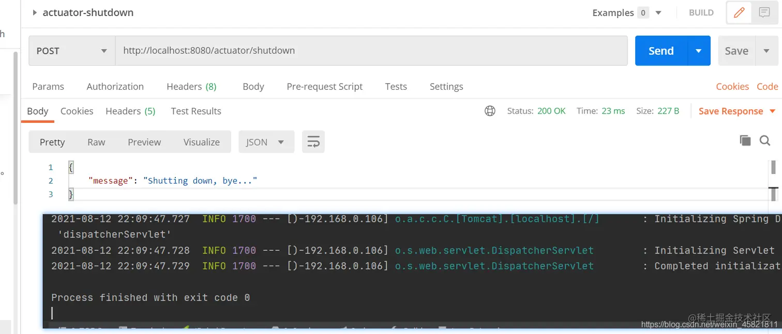Click the Size 227 B value
782x334 pixels.
(x=668, y=111)
